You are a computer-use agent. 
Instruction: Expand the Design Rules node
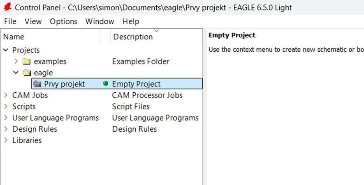[6, 129]
